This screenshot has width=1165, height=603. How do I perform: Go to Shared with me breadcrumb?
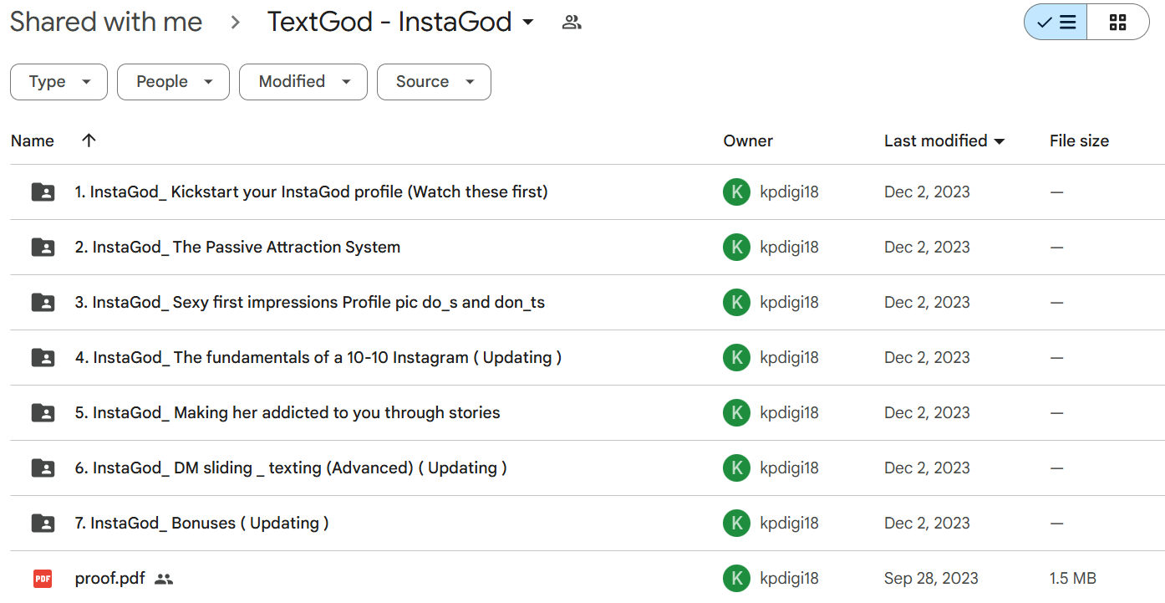point(106,22)
